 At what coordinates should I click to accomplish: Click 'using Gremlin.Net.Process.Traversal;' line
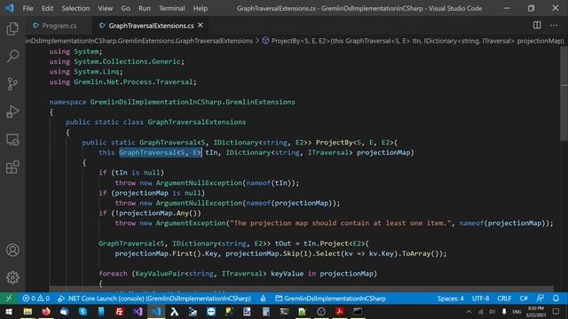(x=122, y=82)
